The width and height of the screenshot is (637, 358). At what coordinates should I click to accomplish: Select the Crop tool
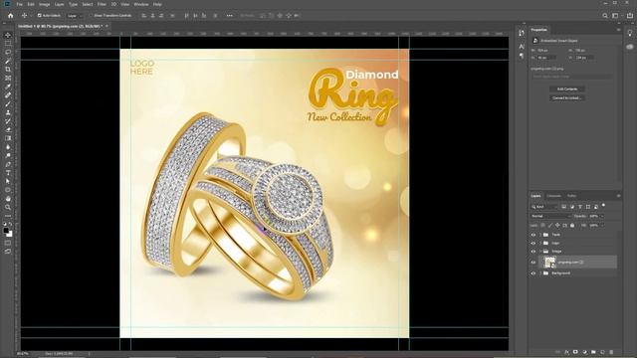(x=8, y=70)
